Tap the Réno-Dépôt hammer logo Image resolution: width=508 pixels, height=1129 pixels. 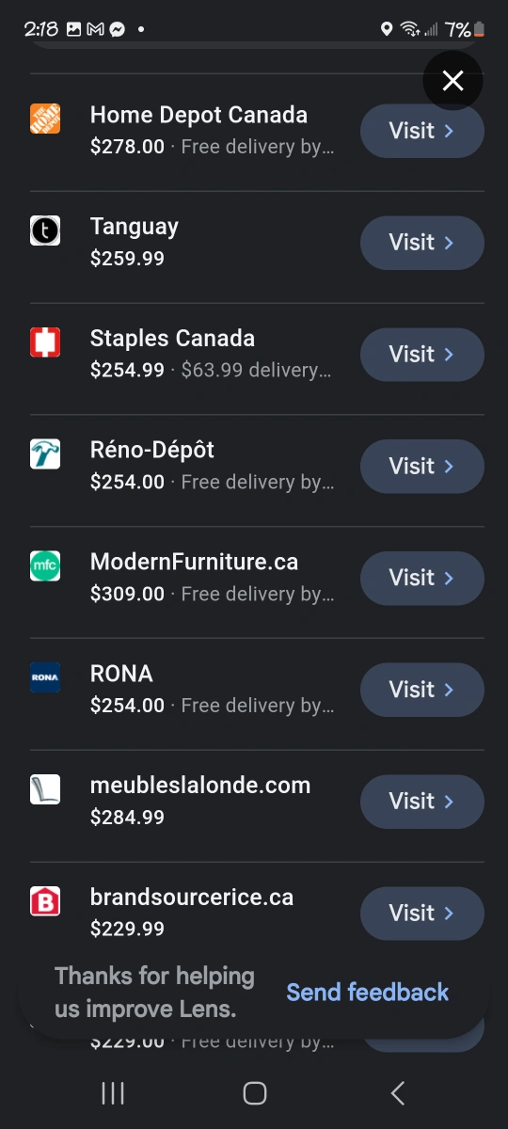[x=45, y=454]
